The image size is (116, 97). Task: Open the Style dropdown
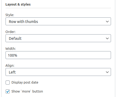(x=58, y=21)
